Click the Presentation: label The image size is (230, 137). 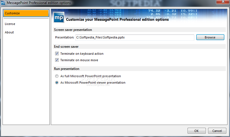(x=65, y=37)
